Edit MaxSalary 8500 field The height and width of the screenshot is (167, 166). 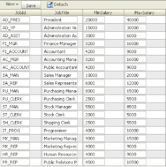pos(136,107)
